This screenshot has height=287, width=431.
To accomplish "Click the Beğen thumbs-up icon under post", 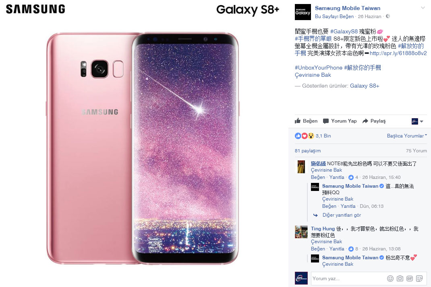I will (297, 121).
